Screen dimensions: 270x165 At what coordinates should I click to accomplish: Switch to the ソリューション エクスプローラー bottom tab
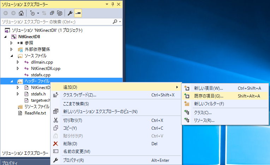(25, 153)
